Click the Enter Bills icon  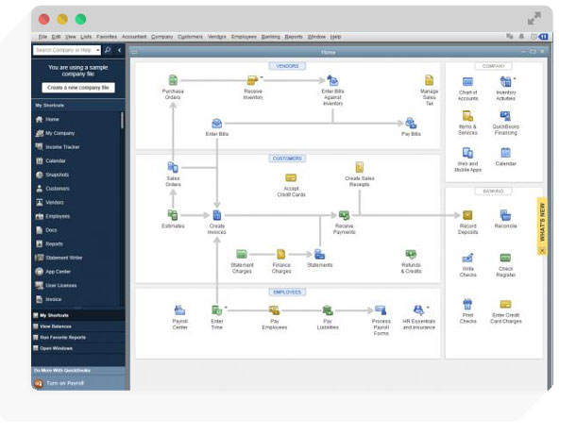(x=217, y=123)
